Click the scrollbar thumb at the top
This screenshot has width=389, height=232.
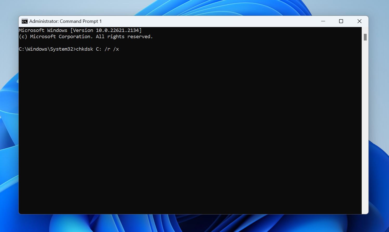click(x=365, y=37)
